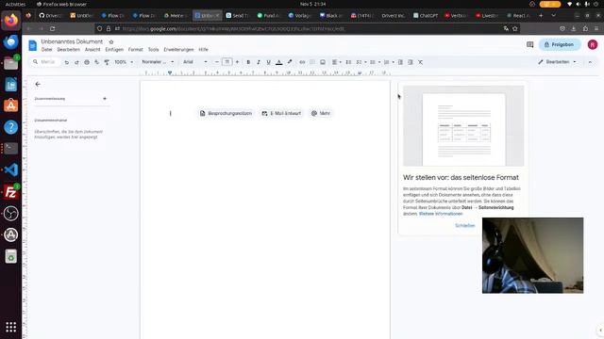Open the Erweiterungen menu

tap(178, 50)
